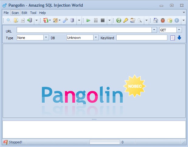Expand the URL history dropdown arrow

coord(154,30)
